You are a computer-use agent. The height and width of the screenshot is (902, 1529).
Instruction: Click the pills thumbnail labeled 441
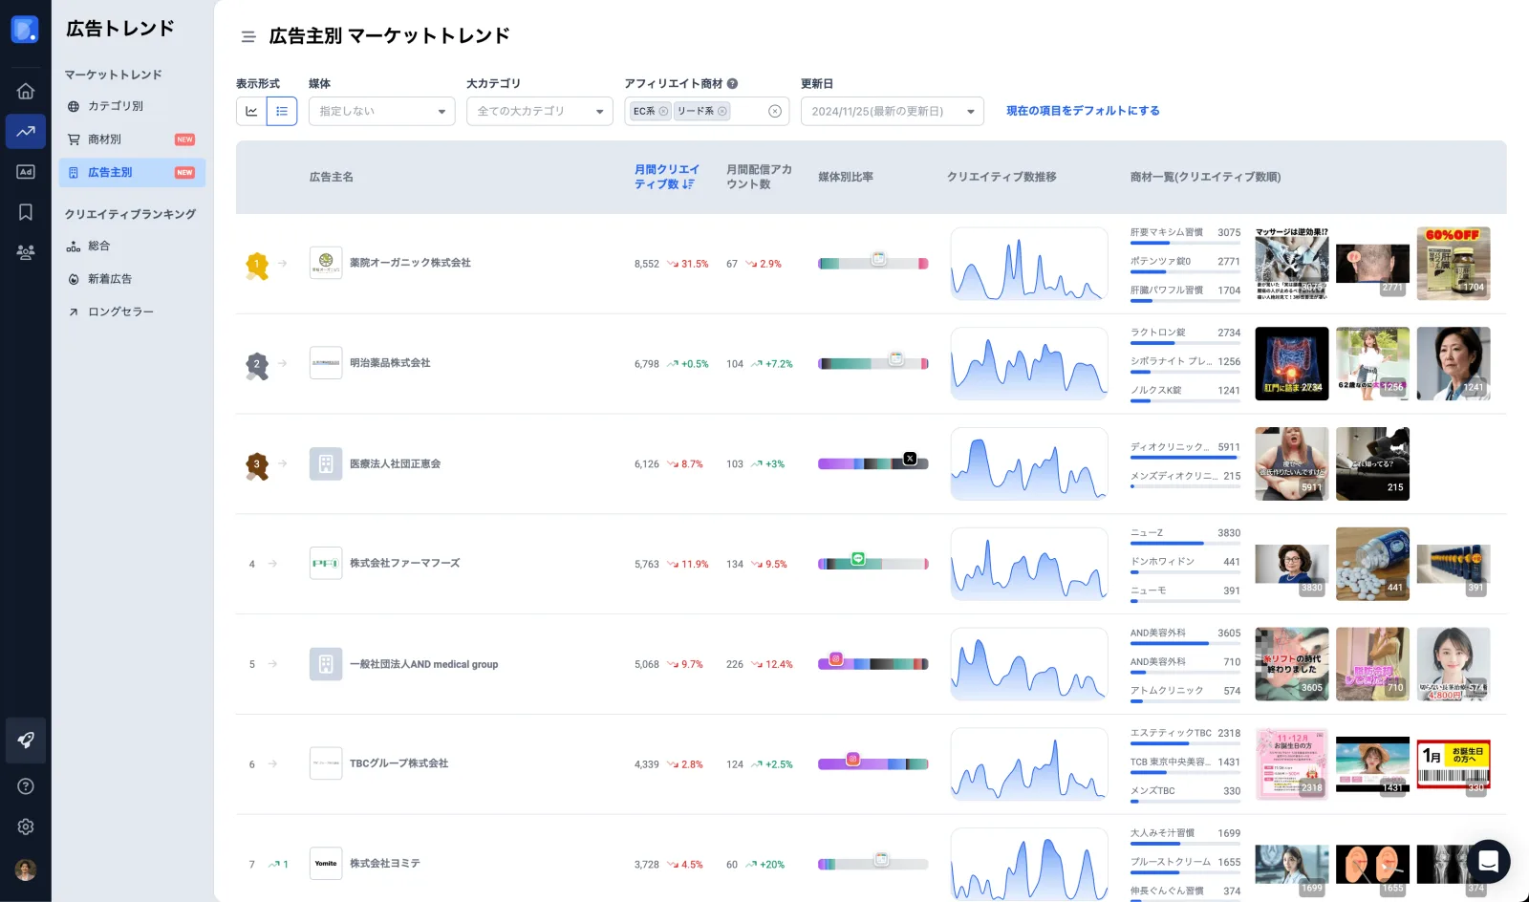coord(1372,564)
